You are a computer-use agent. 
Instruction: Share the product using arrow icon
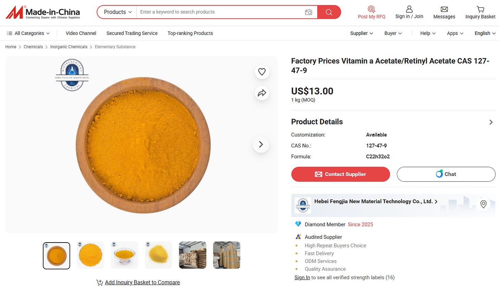tap(262, 93)
